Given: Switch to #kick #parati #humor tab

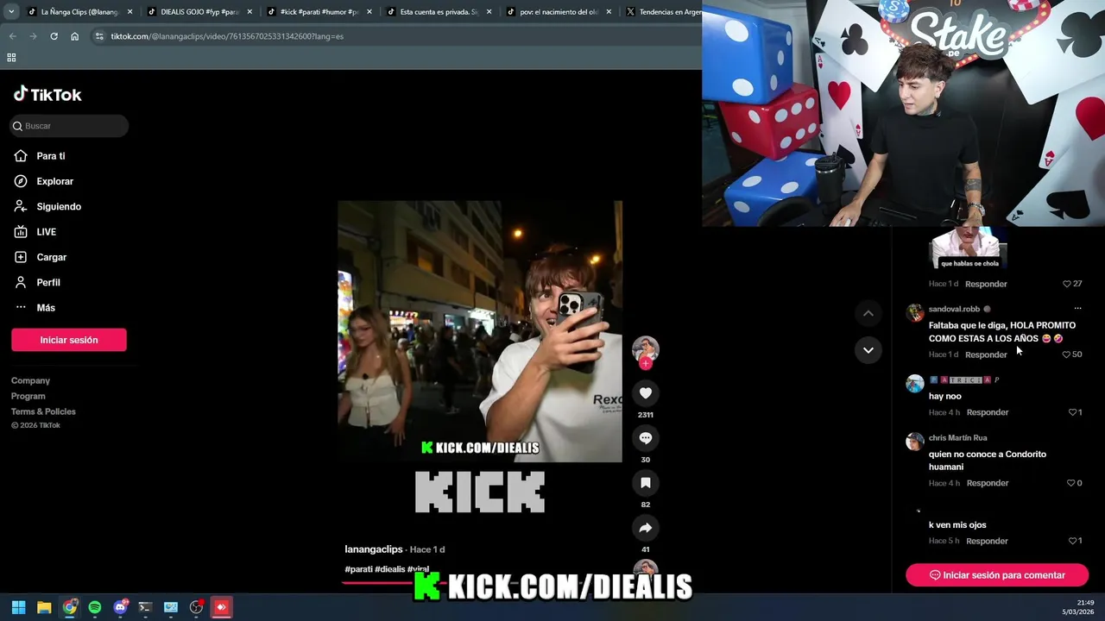Looking at the screenshot, I should click(x=318, y=12).
